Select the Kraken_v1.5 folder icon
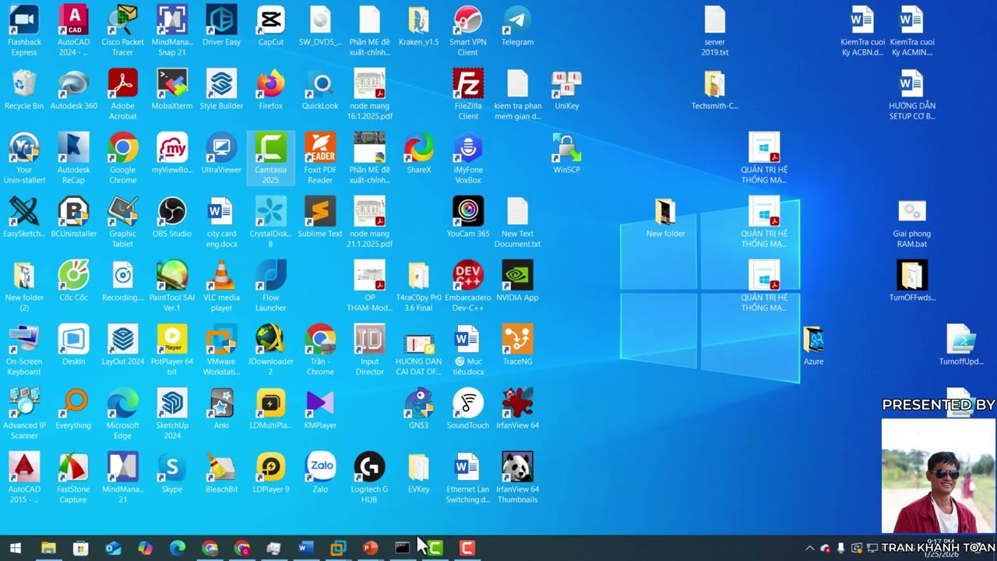 (x=418, y=26)
